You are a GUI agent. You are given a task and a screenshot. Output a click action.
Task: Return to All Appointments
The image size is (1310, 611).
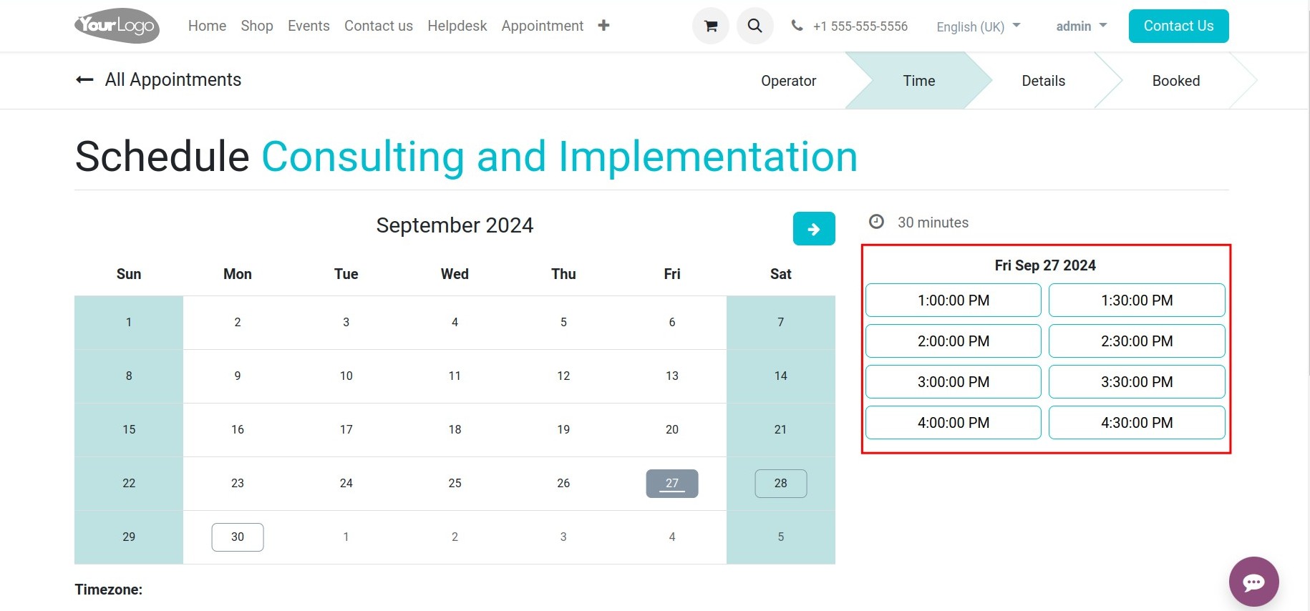coord(173,79)
